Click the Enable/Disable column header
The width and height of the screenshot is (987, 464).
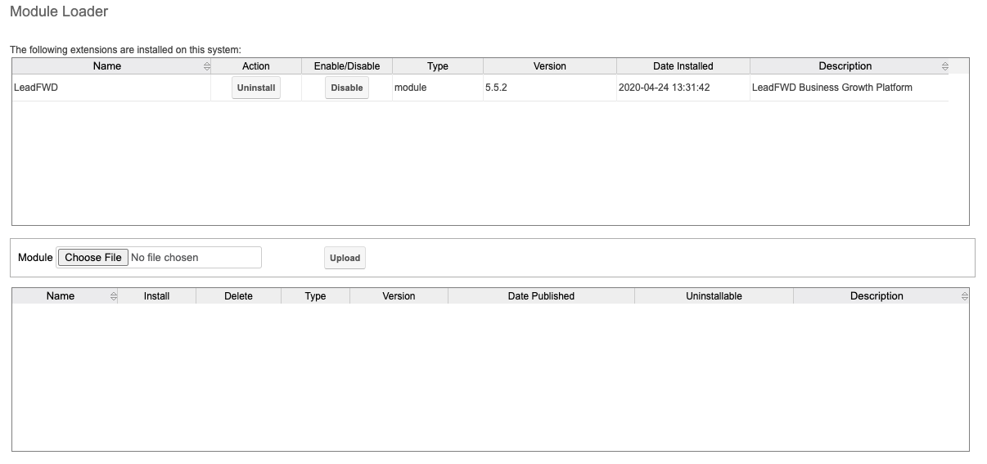pos(347,66)
